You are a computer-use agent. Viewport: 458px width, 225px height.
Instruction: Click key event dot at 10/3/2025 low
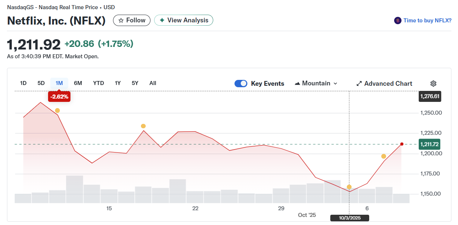pyautogui.click(x=349, y=187)
